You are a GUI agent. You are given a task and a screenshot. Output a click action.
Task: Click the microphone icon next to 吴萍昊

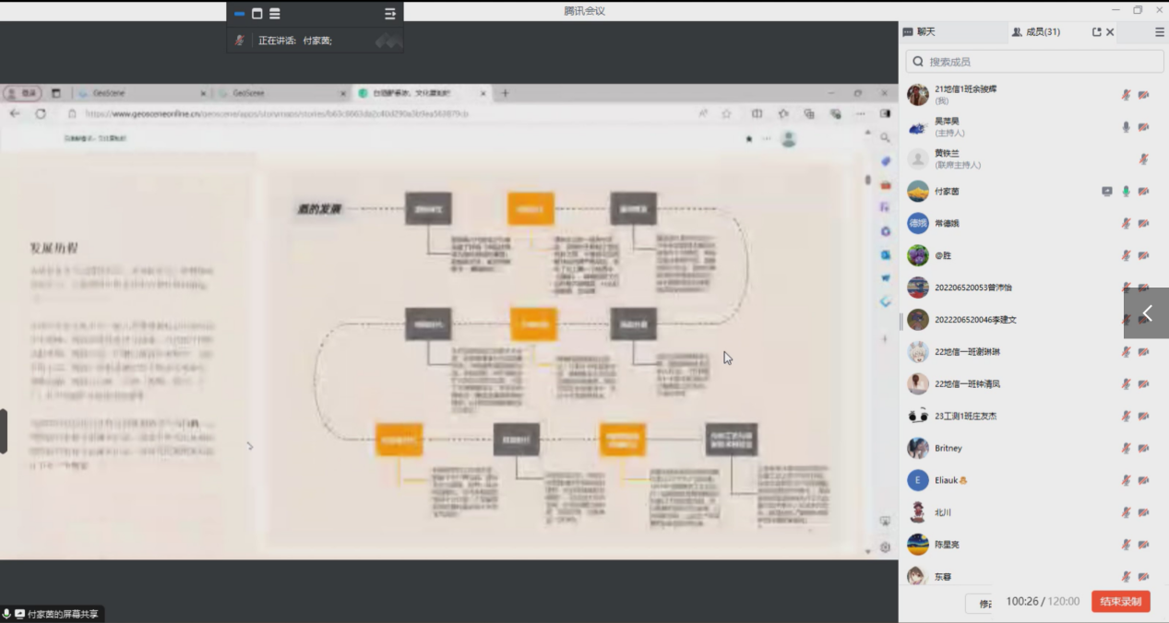[x=1126, y=127]
